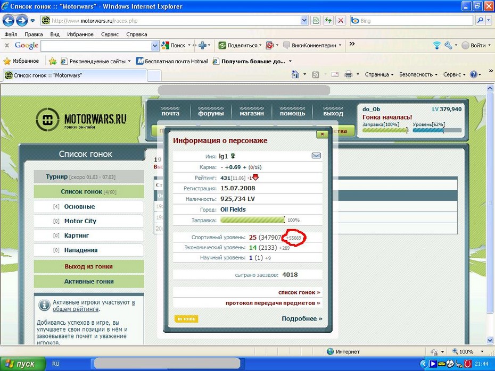Open список гонок » link in popup
The width and height of the screenshot is (495, 371).
point(299,292)
